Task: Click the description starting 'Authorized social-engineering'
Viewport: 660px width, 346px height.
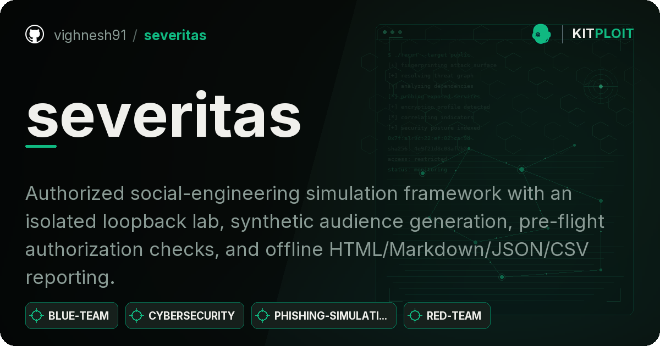Action: [x=315, y=236]
